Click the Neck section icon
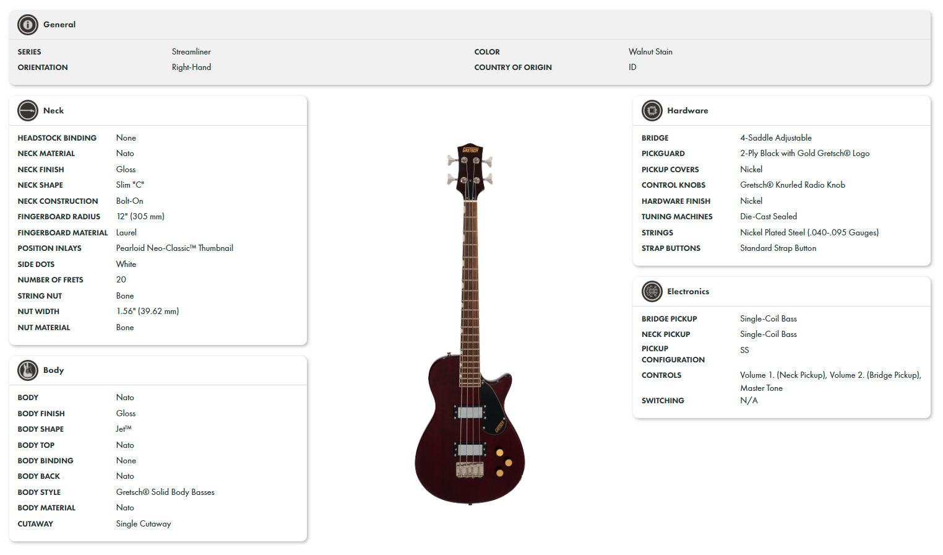The width and height of the screenshot is (943, 555). (x=28, y=111)
